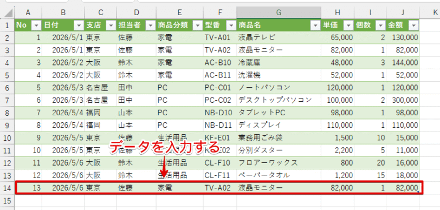Select column C header

click(x=100, y=12)
